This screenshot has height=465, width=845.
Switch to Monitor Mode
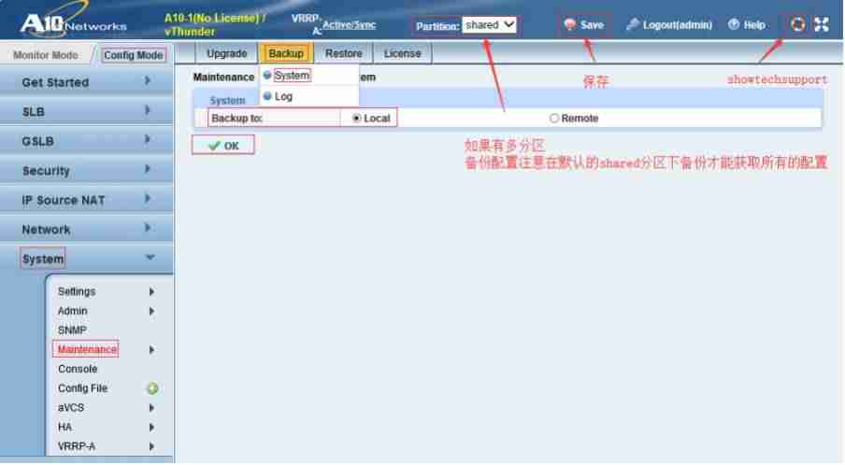(x=46, y=55)
